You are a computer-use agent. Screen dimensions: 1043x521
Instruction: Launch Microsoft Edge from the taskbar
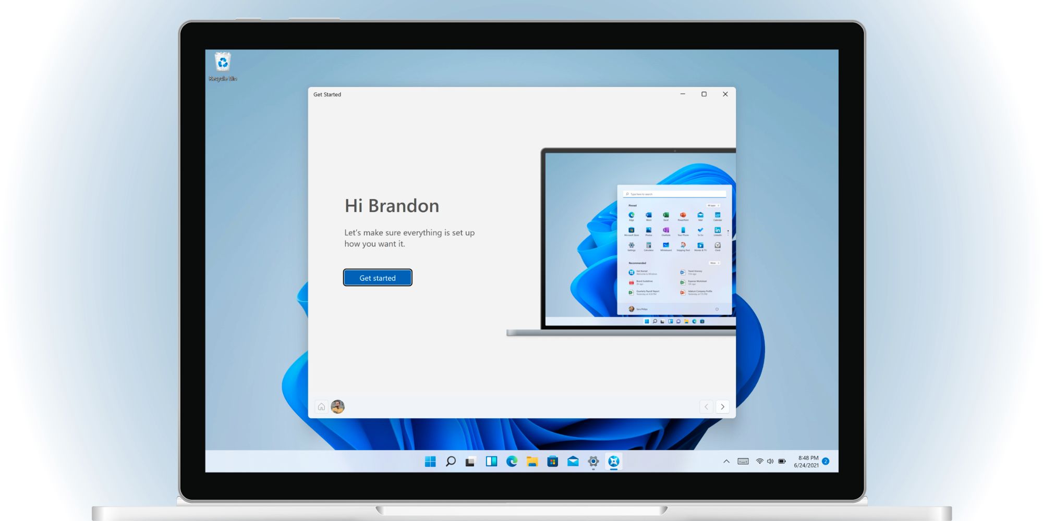tap(511, 461)
